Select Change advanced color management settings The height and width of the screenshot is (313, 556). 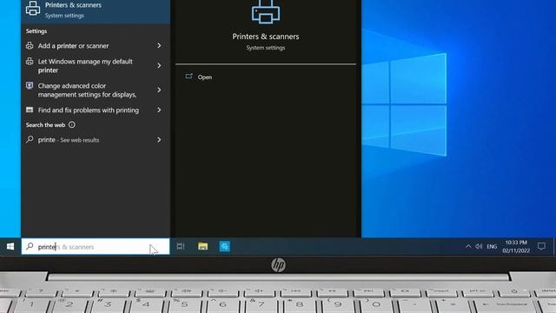point(87,90)
